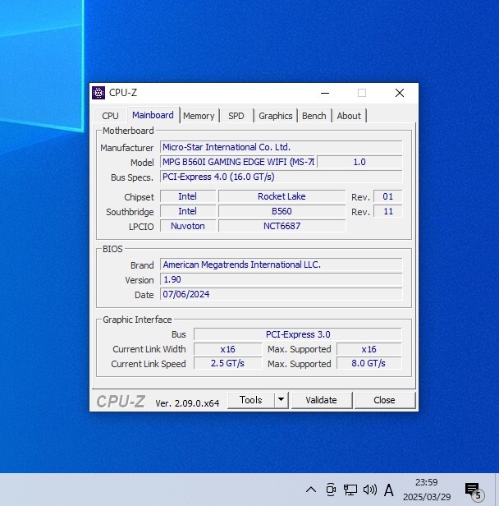499x506 pixels.
Task: Select the Mainboard tab
Action: pos(153,115)
